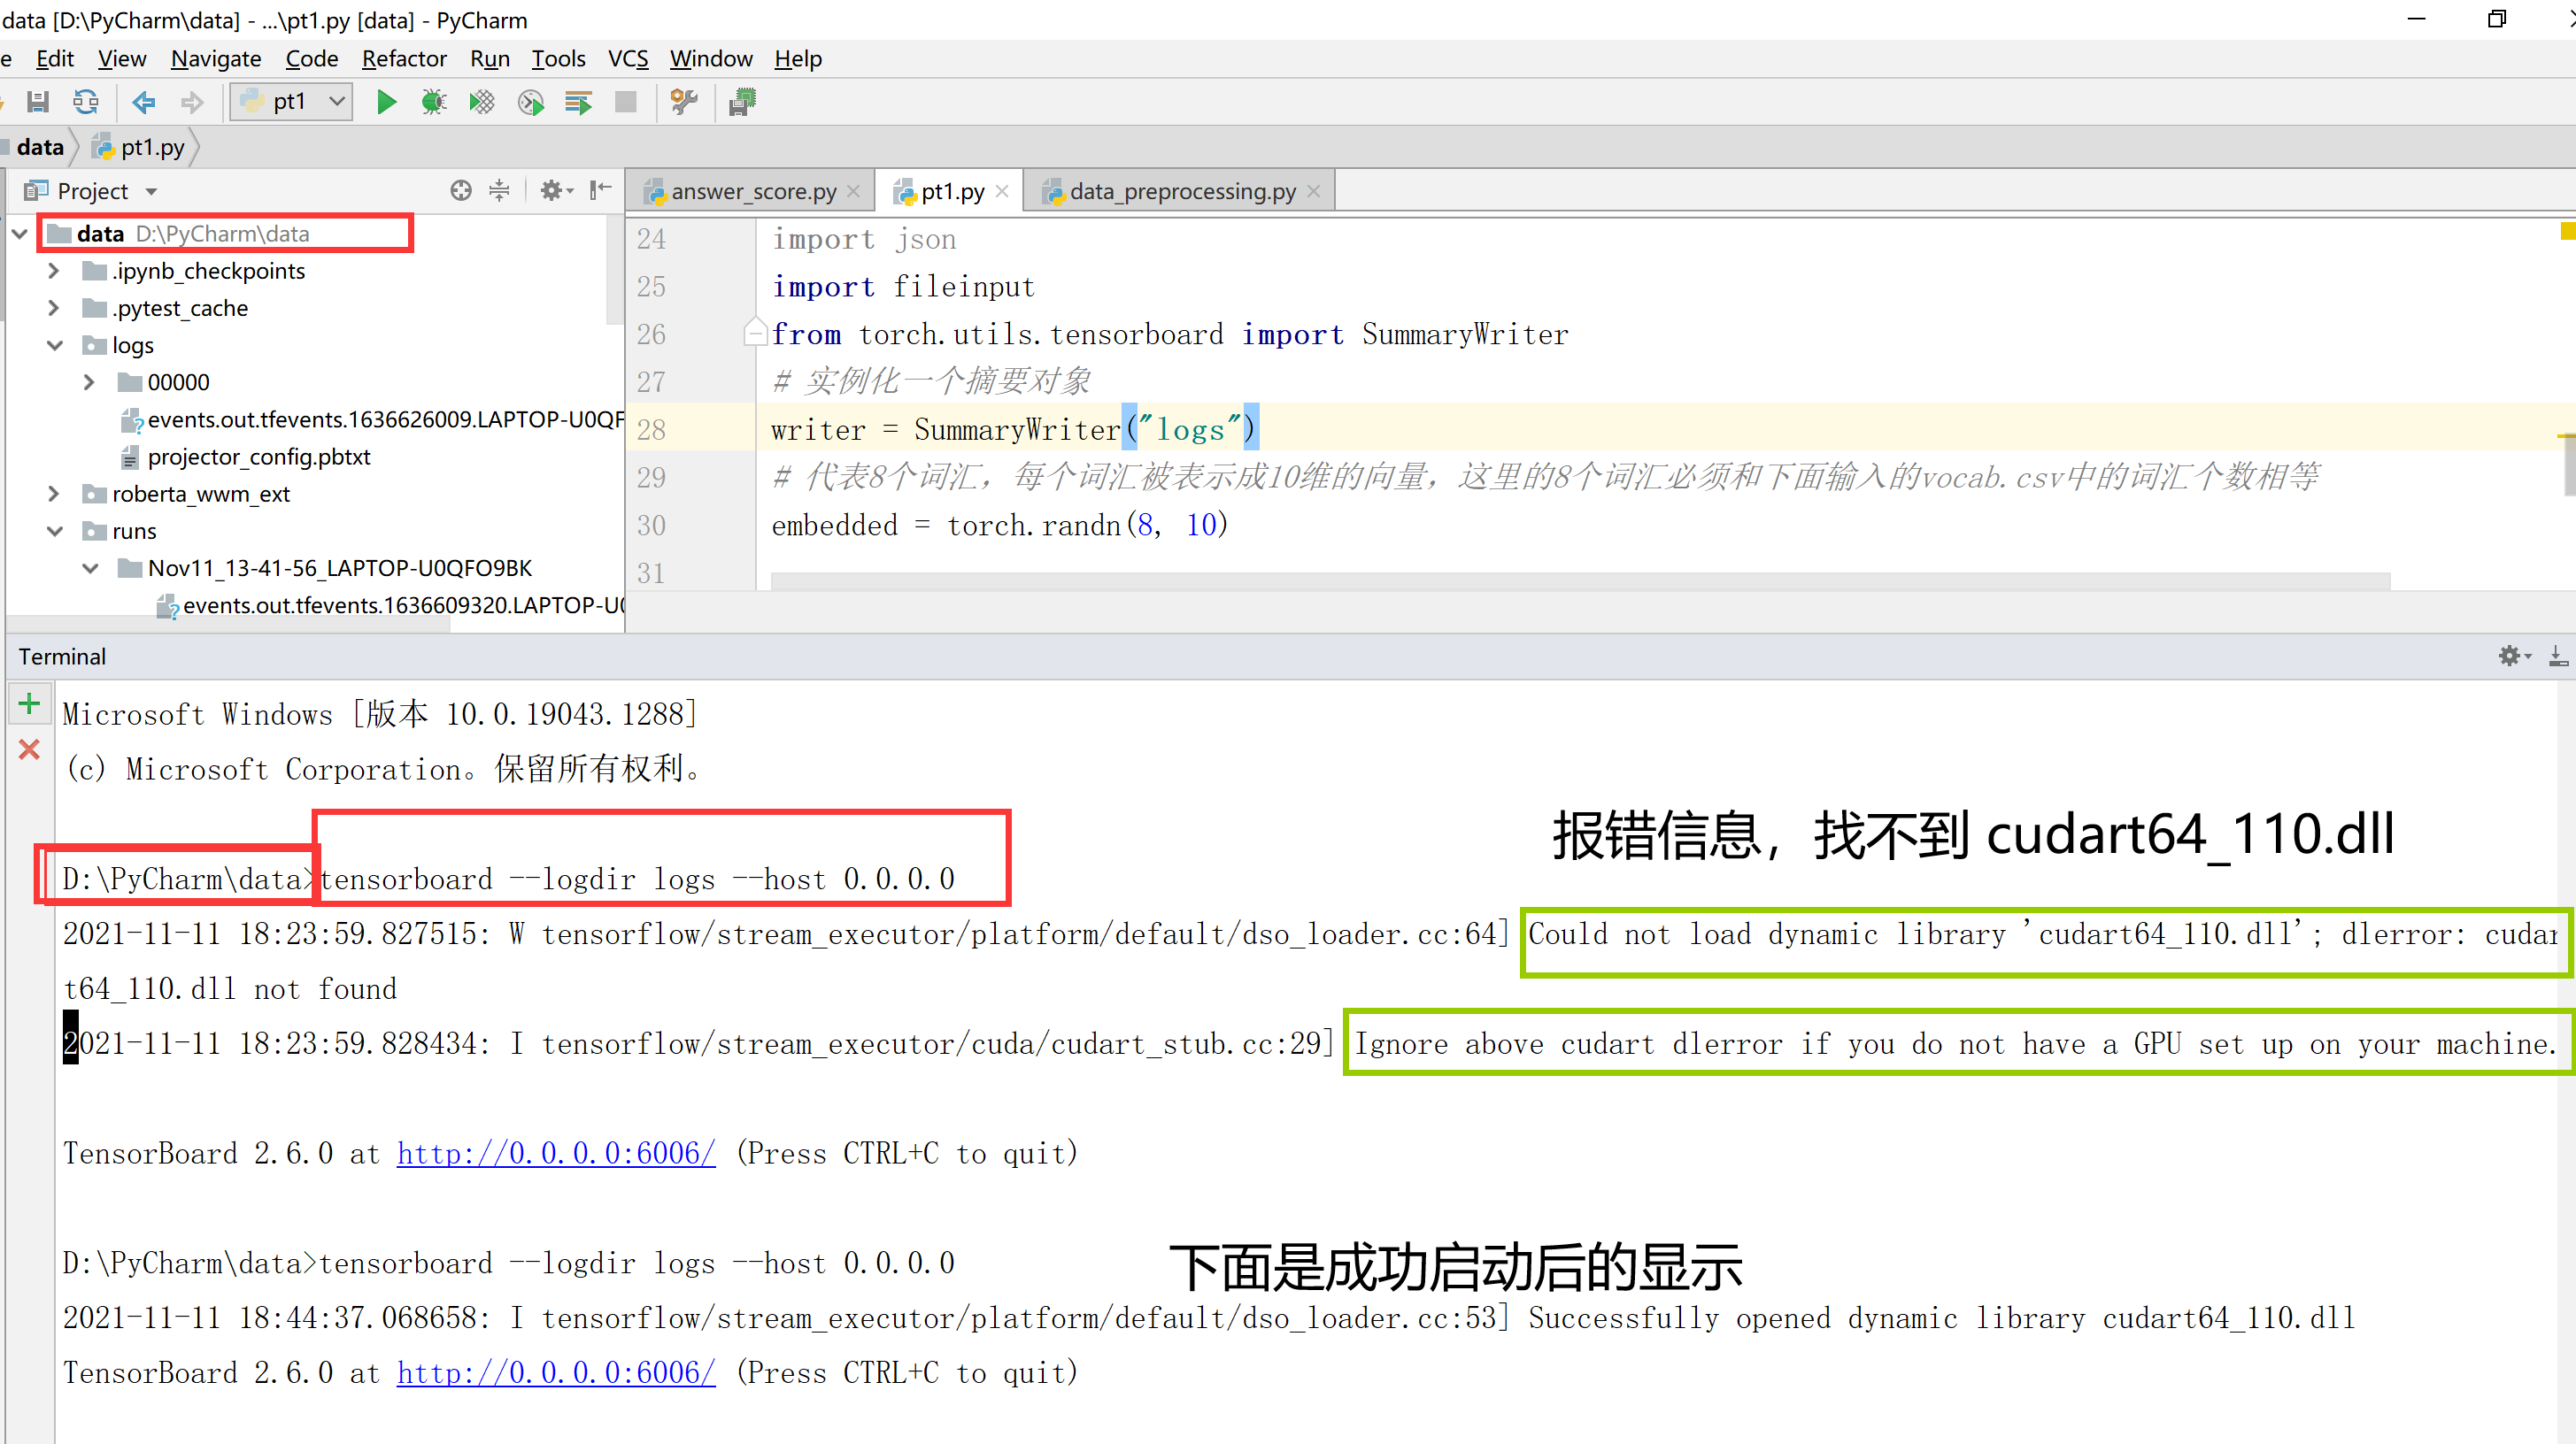Screen dimensions: 2576x1444
Task: Click Scroll from Source target icon
Action: [460, 190]
